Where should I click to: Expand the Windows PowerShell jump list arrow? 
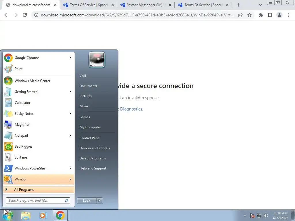70,168
